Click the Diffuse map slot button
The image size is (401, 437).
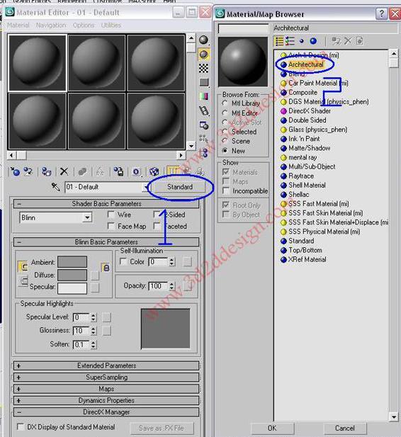pos(95,276)
